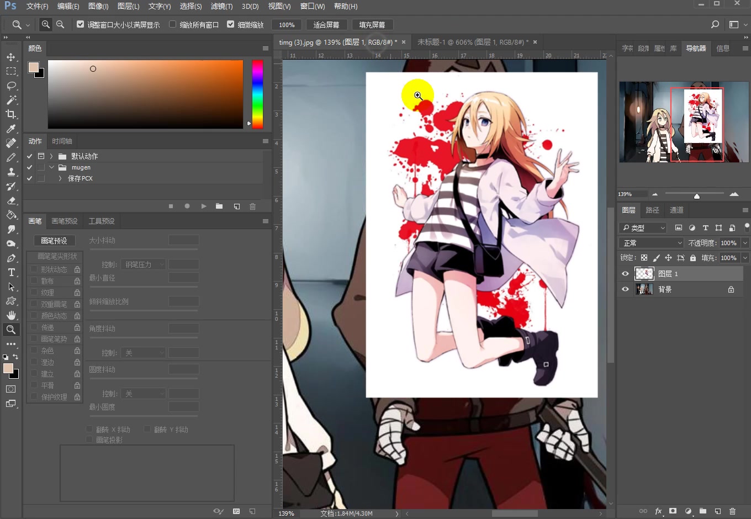Image resolution: width=751 pixels, height=519 pixels.
Task: Select the Pen tool
Action: pyautogui.click(x=11, y=258)
